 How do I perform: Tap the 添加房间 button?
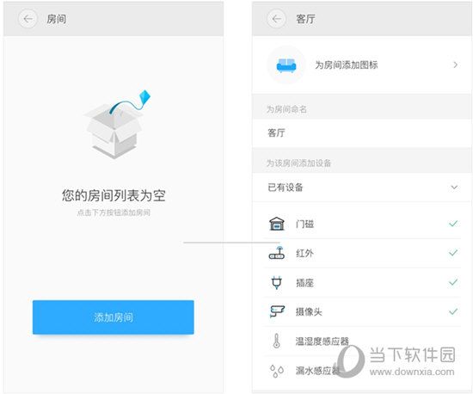pos(114,317)
